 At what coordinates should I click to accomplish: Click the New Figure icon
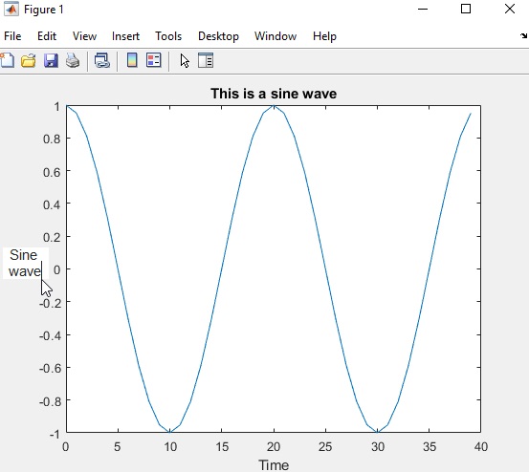7,60
